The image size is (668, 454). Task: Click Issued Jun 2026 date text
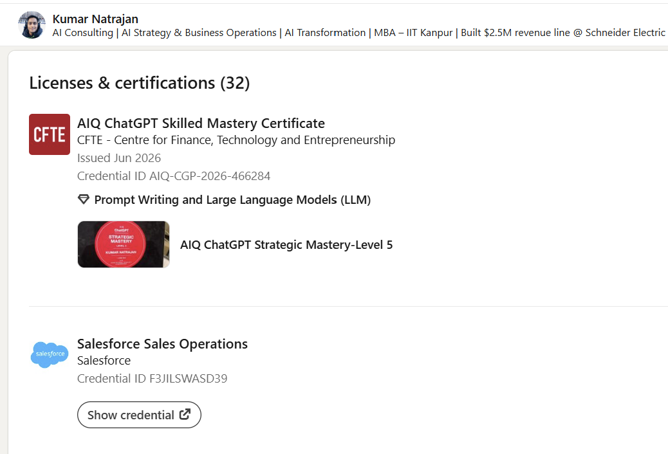tap(119, 158)
